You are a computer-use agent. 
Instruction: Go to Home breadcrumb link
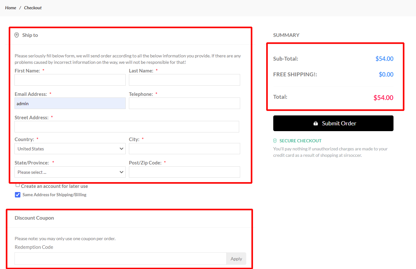click(x=11, y=8)
